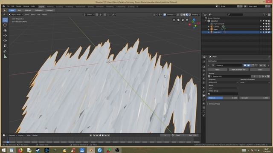This screenshot has height=153, width=273.
Task: Select the Select Box tool in viewport toolbar
Action: (x=5, y=20)
